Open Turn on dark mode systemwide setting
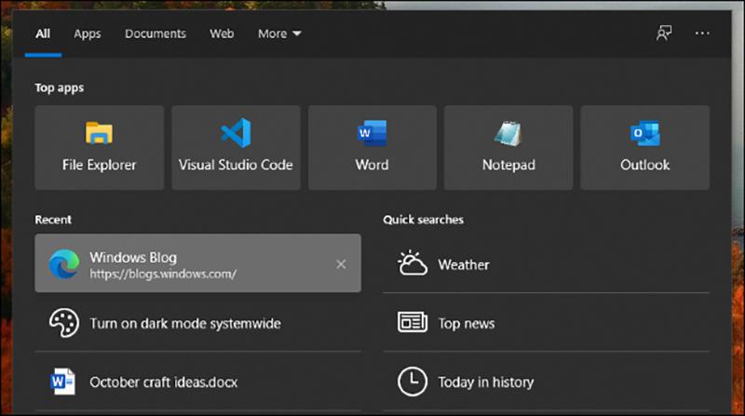The image size is (745, 416). click(x=184, y=323)
